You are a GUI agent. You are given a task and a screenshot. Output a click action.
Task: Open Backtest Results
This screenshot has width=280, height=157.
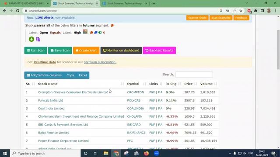point(159,51)
